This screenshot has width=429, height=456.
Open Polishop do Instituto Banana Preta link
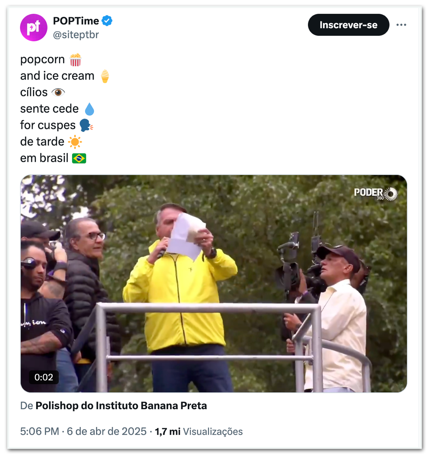coord(121,405)
